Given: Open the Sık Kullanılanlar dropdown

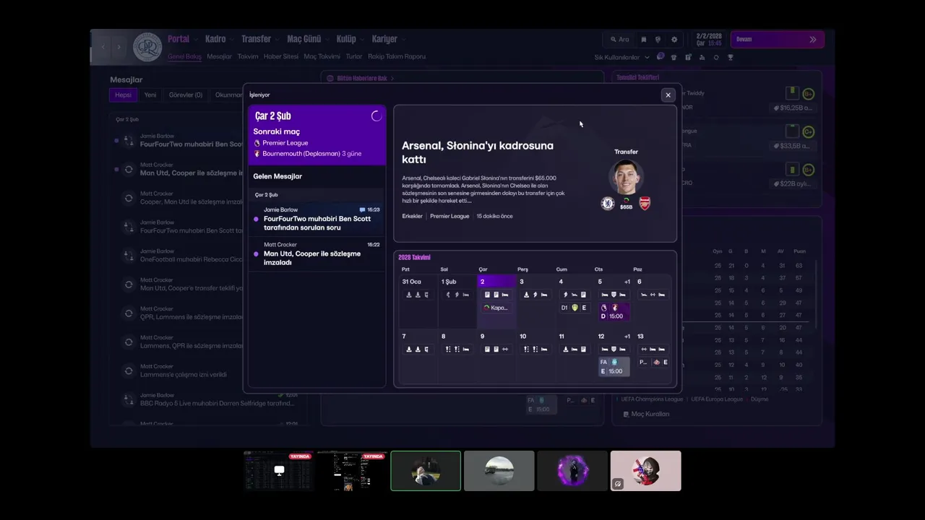Looking at the screenshot, I should [x=621, y=57].
